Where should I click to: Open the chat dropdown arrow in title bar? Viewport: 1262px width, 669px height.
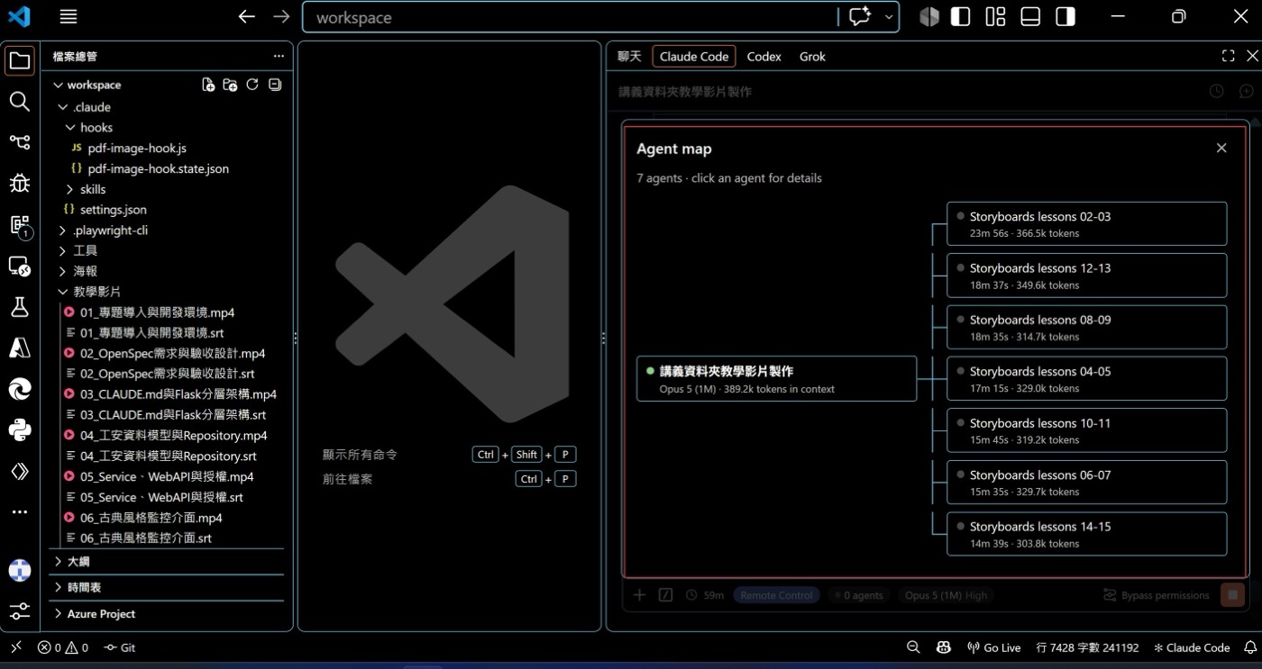(889, 17)
